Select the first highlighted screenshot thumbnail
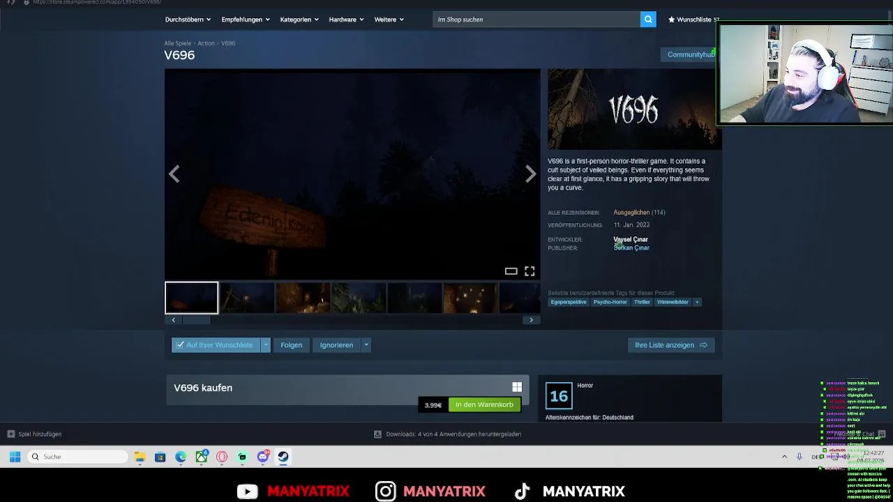893x502 pixels. (191, 298)
